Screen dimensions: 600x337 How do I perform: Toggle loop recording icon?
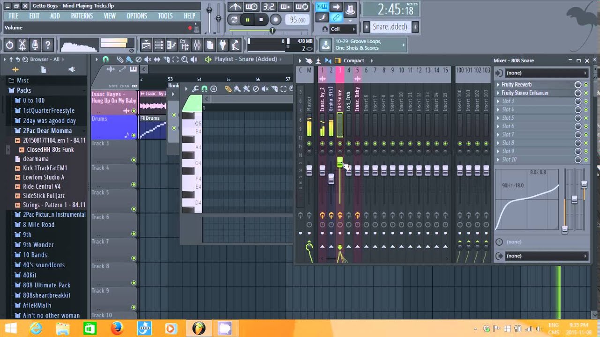click(x=302, y=7)
